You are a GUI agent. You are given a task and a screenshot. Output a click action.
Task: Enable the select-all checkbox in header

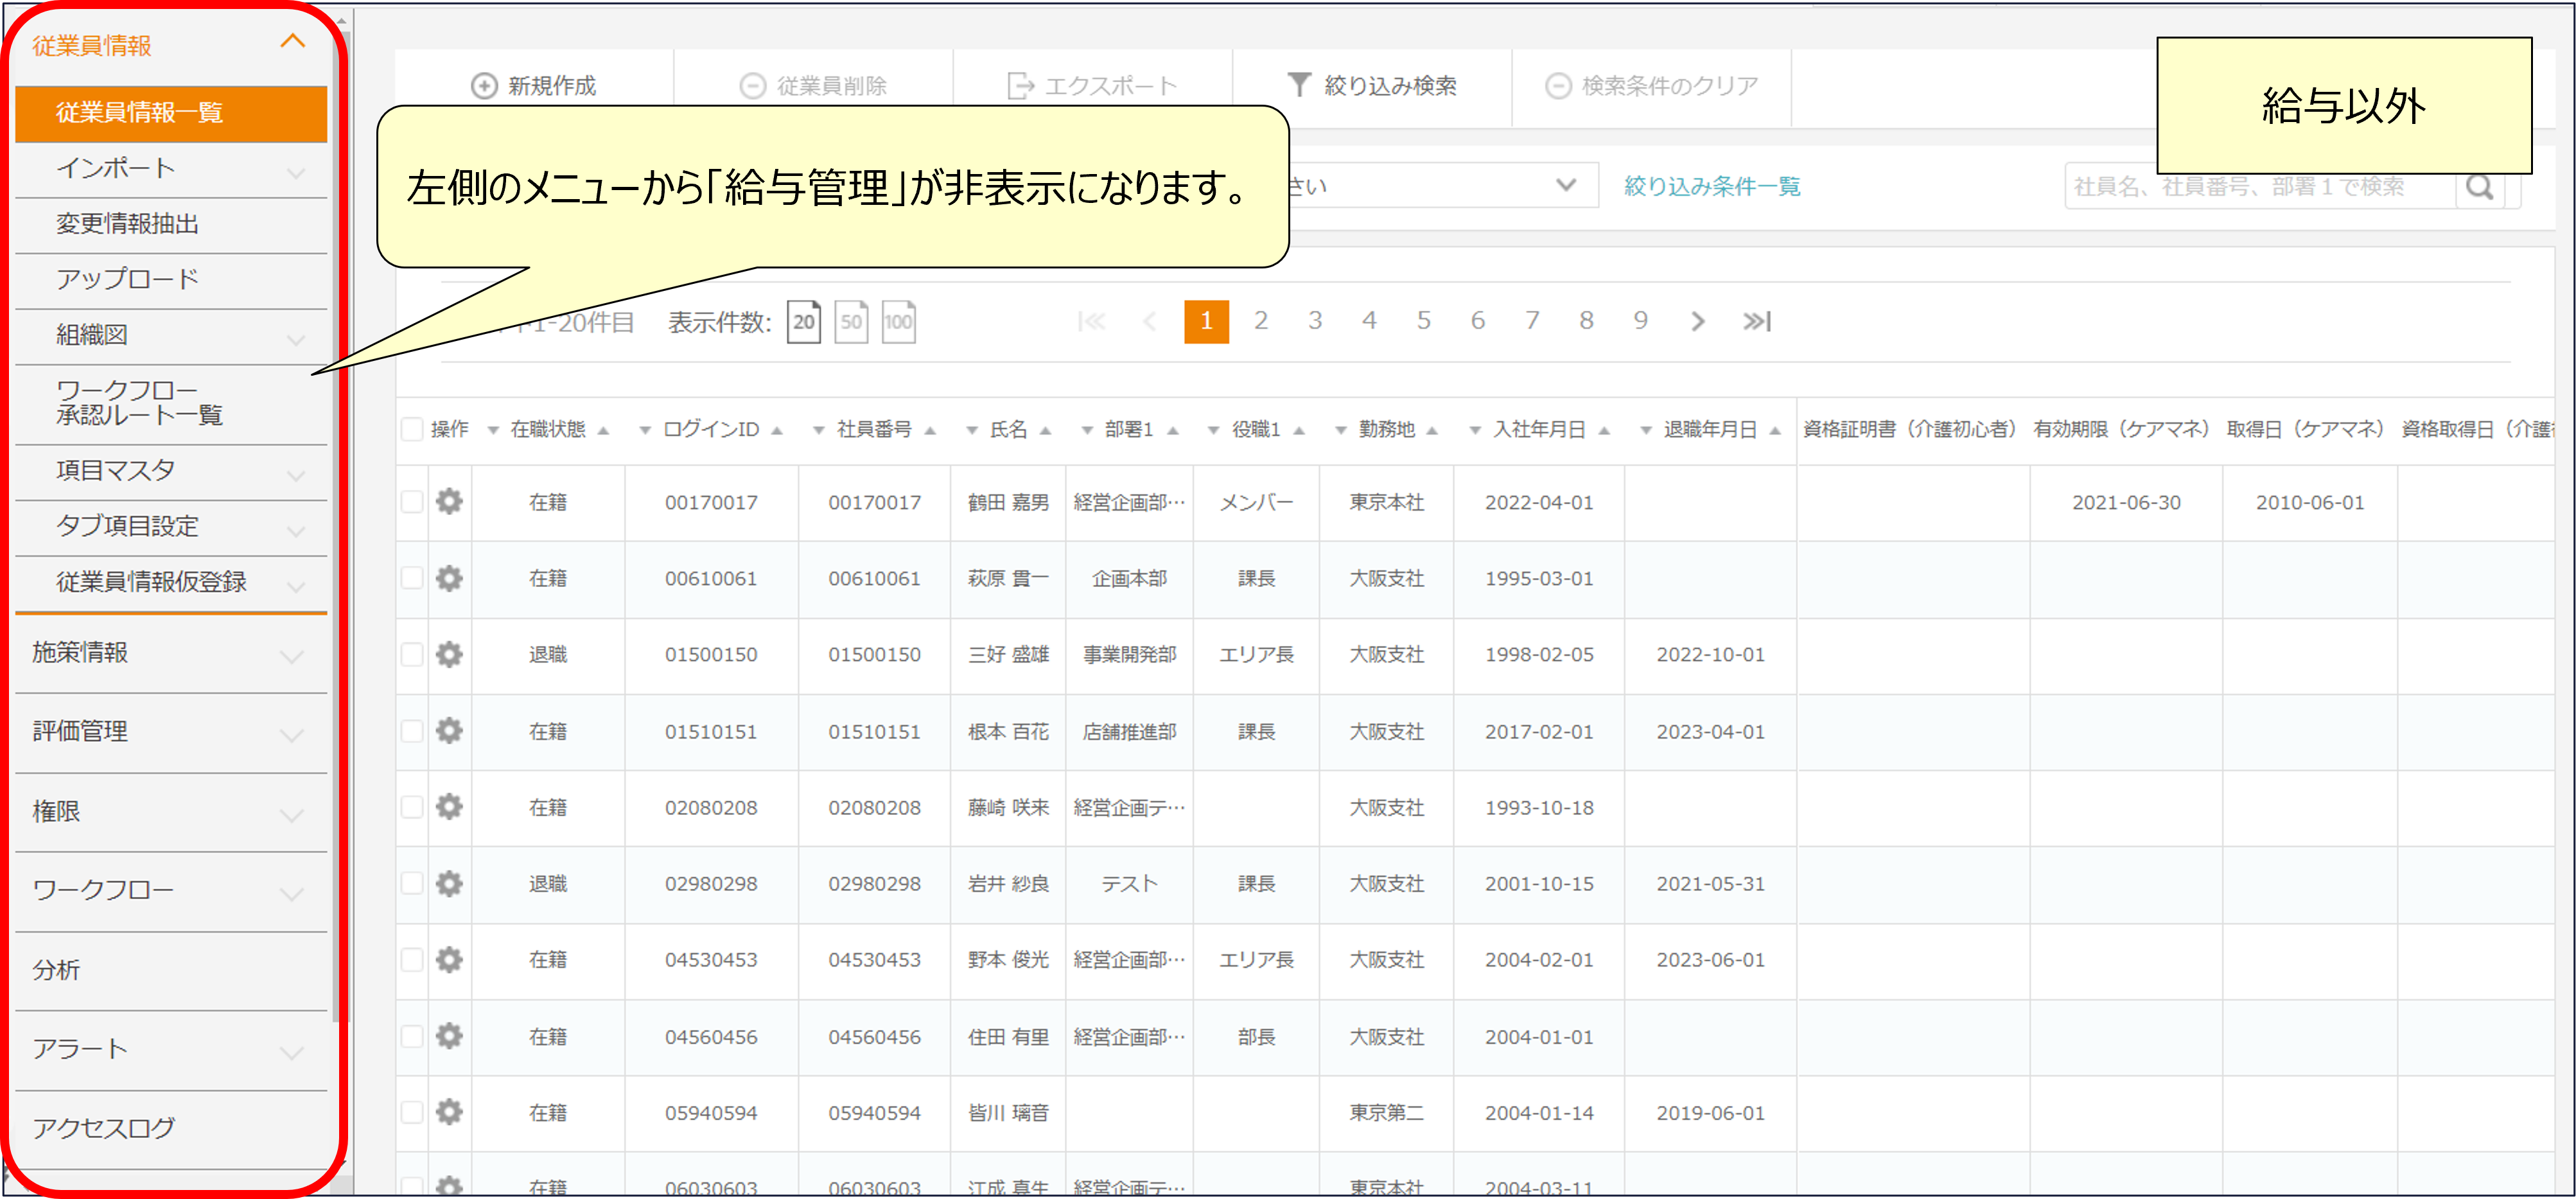tap(411, 428)
